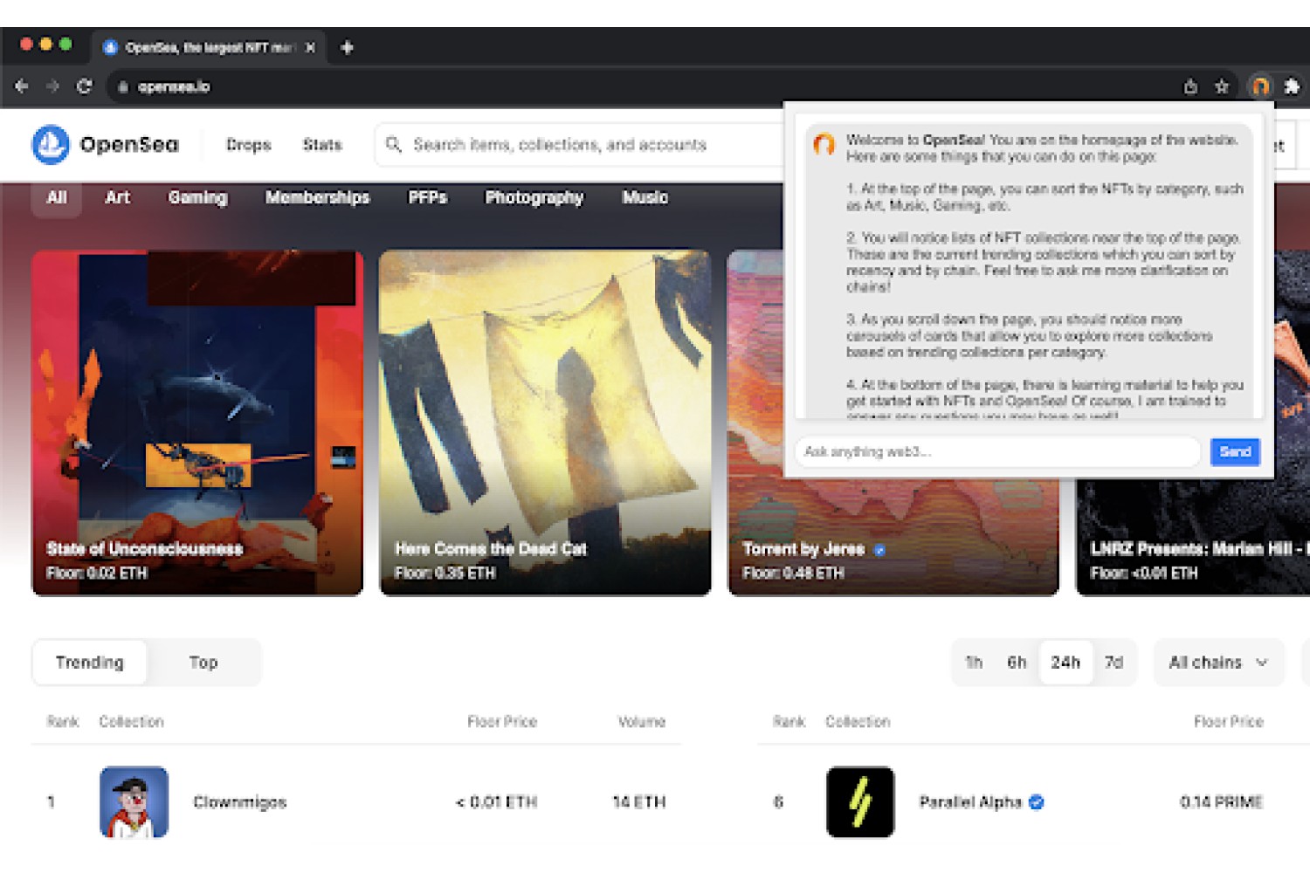The image size is (1310, 873).
Task: Click the < 0.01 ETH floor price
Action: tap(496, 801)
